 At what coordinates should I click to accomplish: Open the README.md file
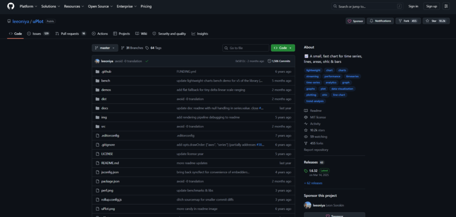(110, 163)
